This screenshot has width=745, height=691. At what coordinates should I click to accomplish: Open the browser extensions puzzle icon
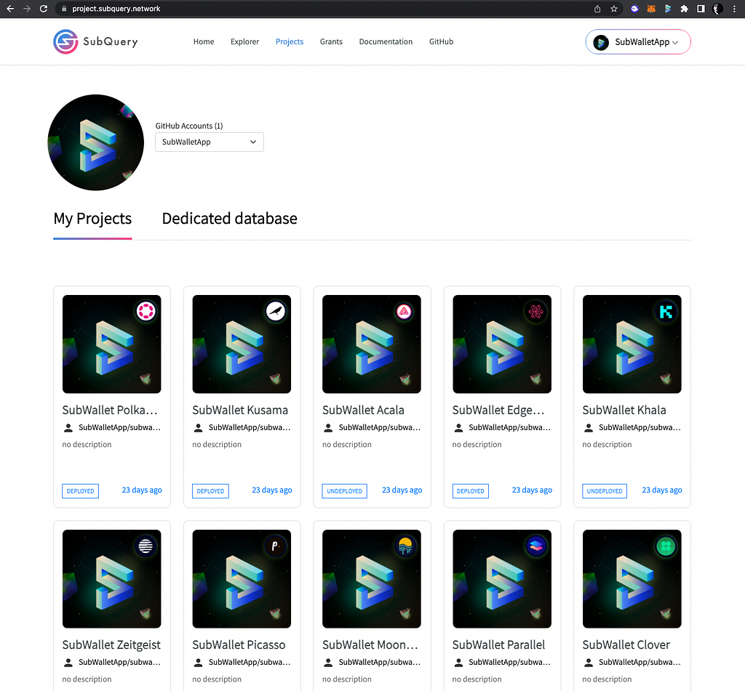click(x=684, y=9)
